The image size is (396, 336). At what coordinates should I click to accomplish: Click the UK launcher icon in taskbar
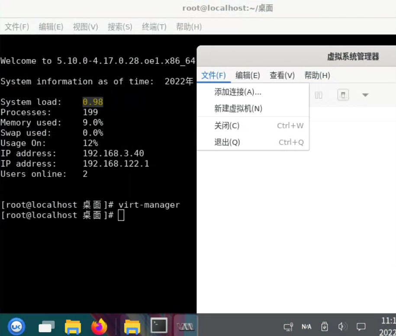point(16,326)
